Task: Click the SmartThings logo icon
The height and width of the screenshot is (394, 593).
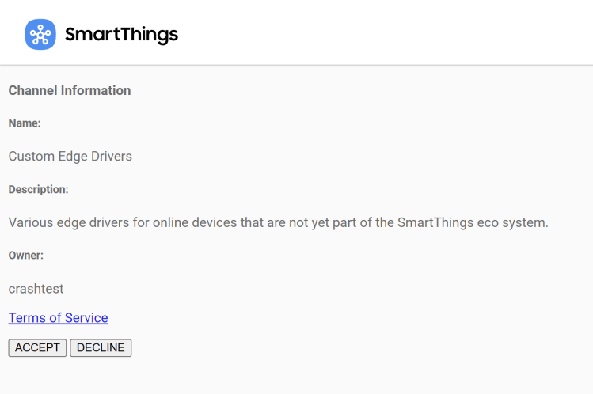Action: [x=40, y=34]
